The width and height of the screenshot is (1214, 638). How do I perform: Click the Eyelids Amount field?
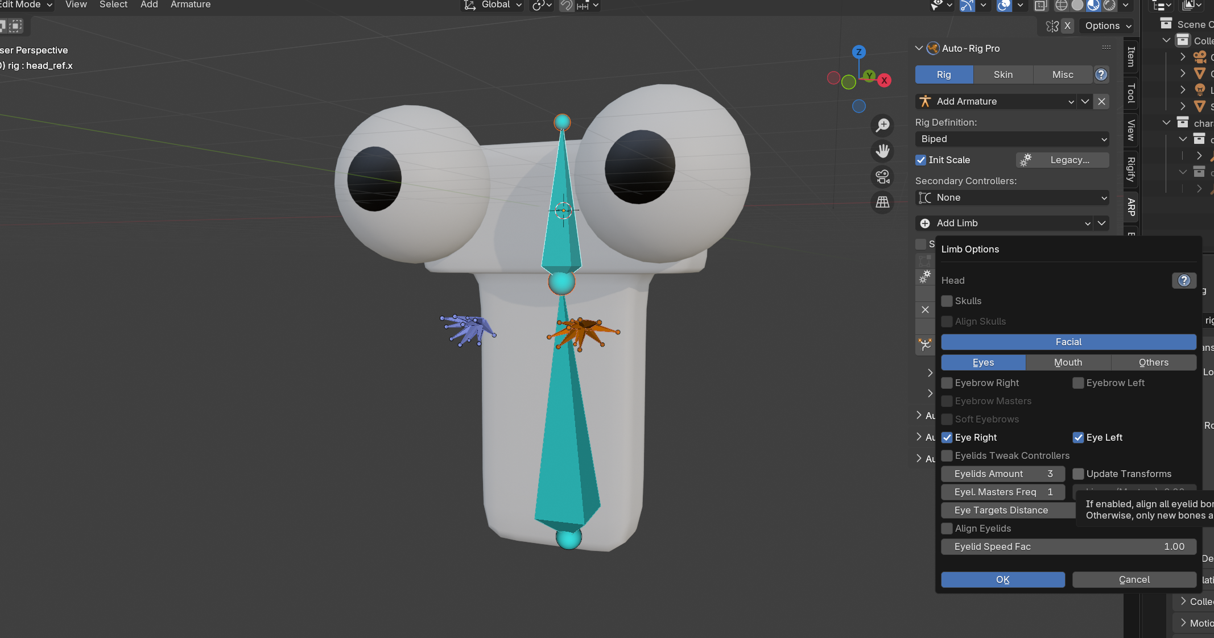[x=1002, y=474]
